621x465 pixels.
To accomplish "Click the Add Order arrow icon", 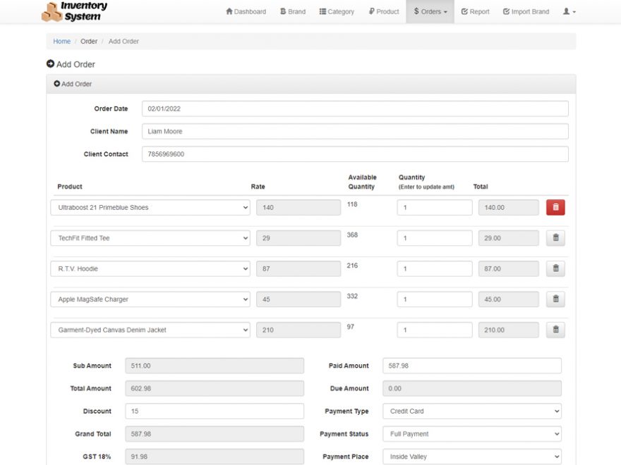I will pos(49,64).
